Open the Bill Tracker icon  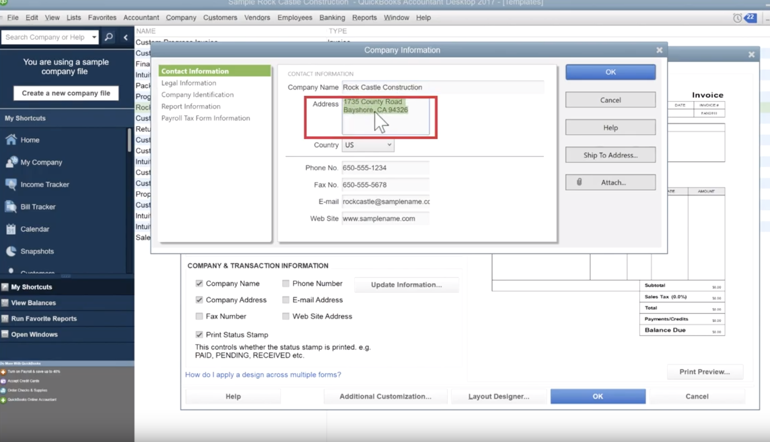[11, 207]
